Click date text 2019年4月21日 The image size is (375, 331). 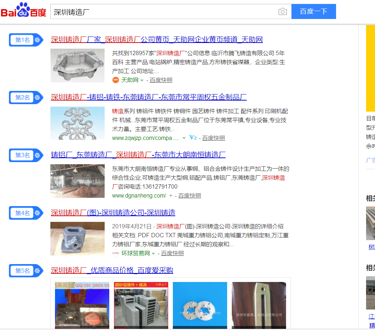click(132, 226)
